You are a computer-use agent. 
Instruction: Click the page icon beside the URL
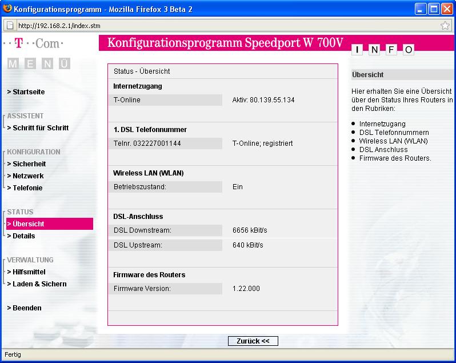(x=10, y=26)
